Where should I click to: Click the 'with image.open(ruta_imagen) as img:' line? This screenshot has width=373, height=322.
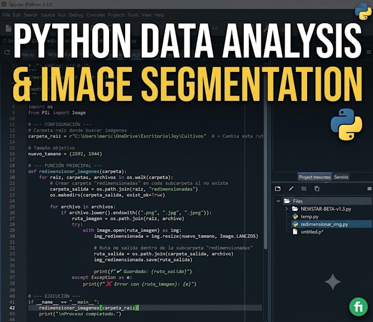(132, 230)
